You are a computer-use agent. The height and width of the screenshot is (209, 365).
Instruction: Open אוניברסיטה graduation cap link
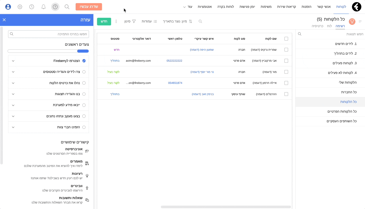(x=87, y=151)
